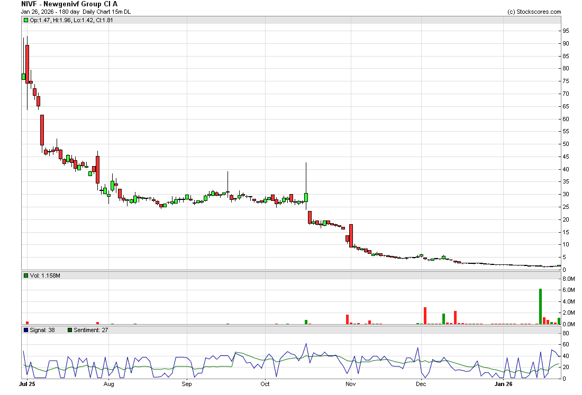
Task: Click the blue Signal legend square
Action: 26,330
